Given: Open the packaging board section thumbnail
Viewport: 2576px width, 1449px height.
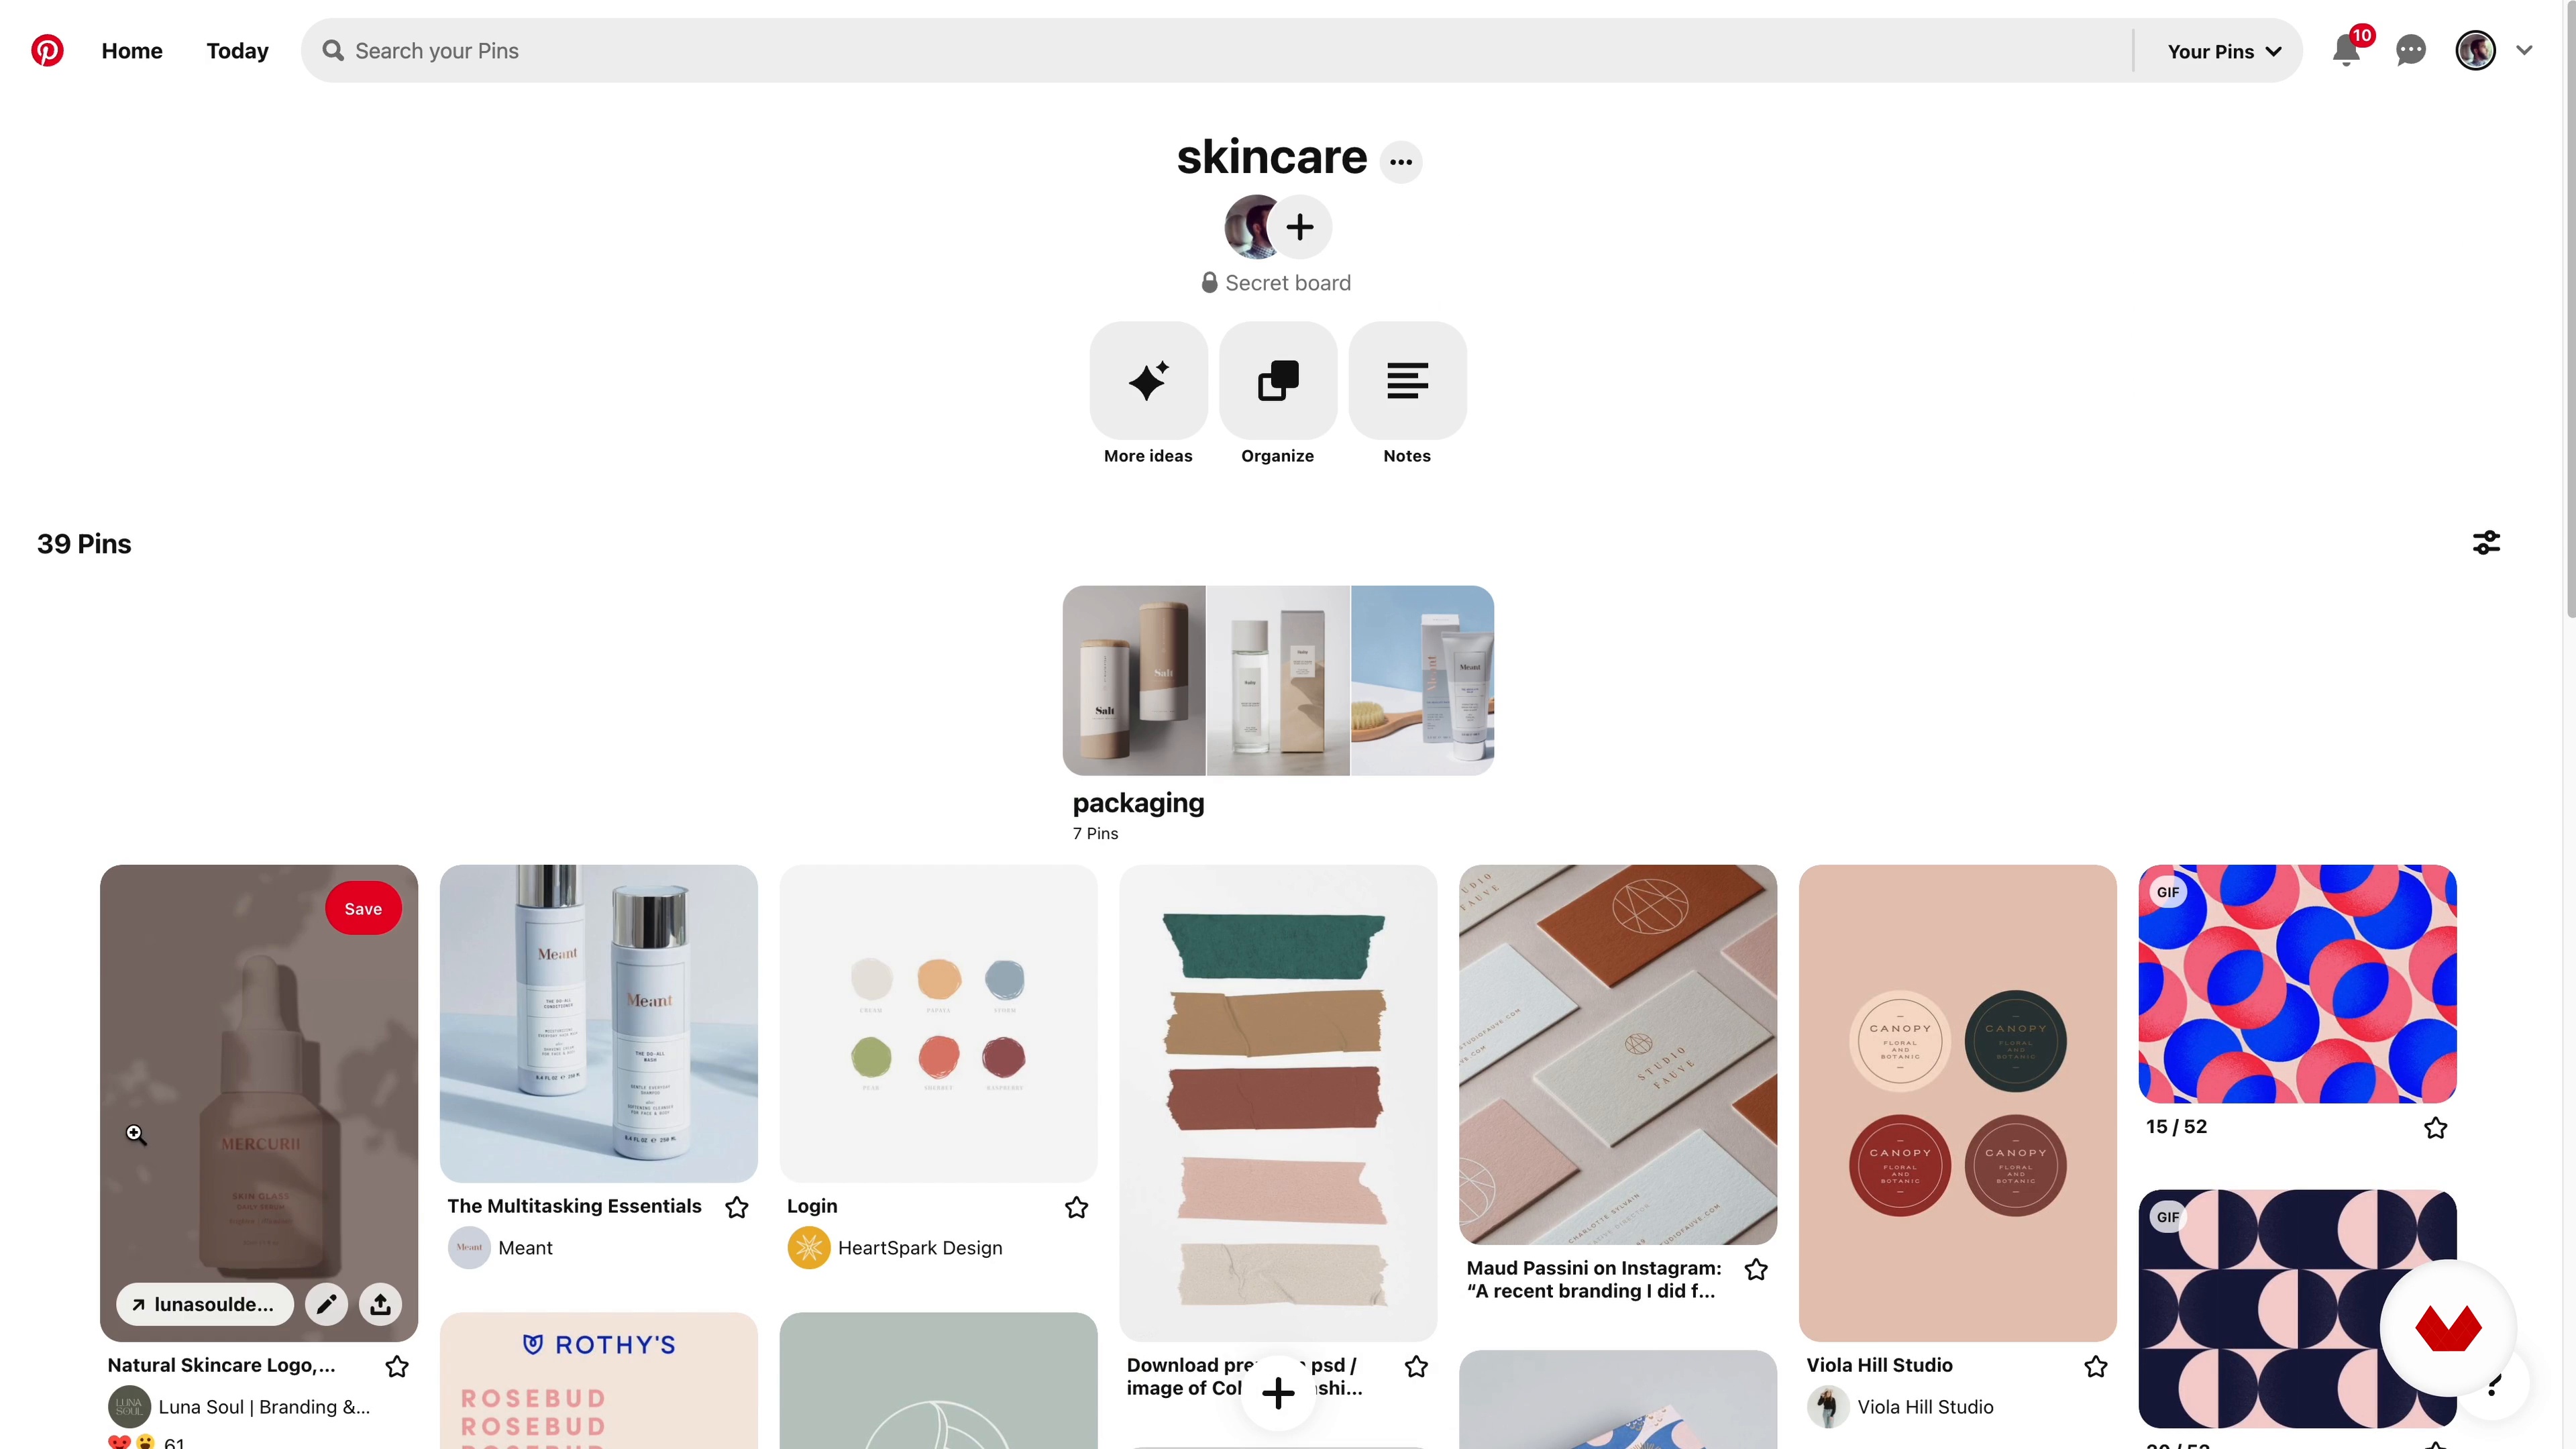Looking at the screenshot, I should [x=1278, y=680].
